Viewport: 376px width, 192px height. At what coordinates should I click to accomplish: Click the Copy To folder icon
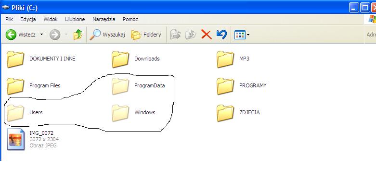pyautogui.click(x=191, y=35)
